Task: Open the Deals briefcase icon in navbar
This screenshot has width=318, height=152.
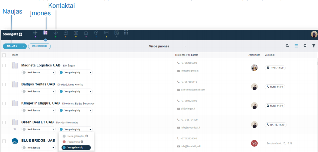Action: (x=66, y=32)
